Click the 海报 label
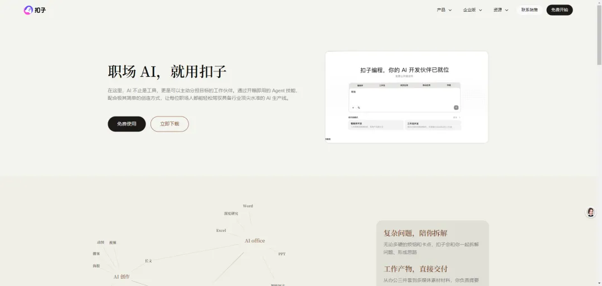Viewport: 602px width, 286px height. coord(96,266)
